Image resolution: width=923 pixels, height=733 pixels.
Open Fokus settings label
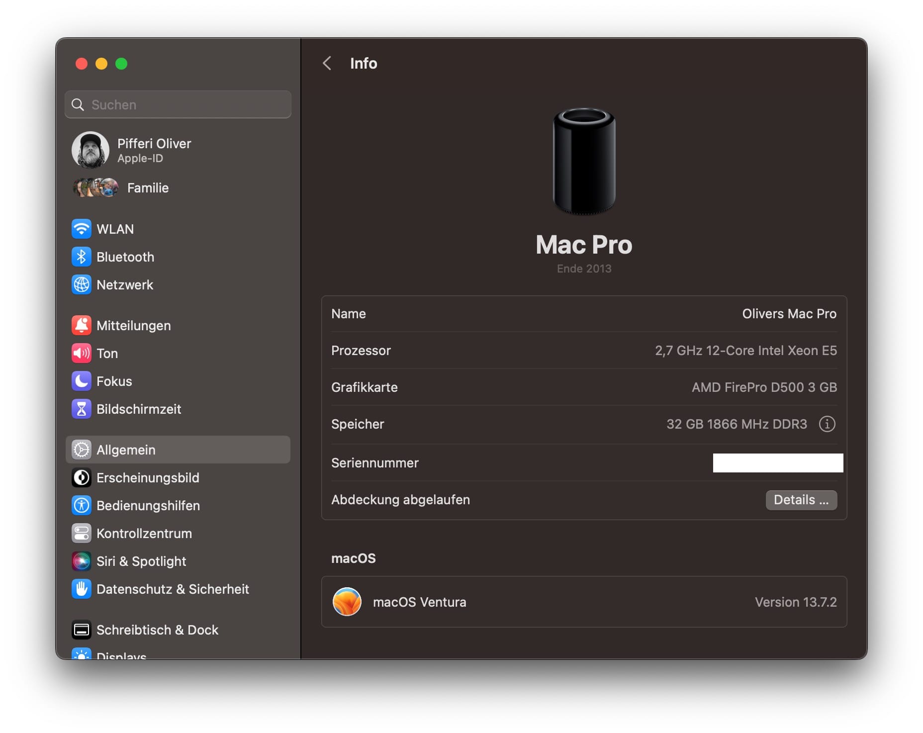click(114, 381)
